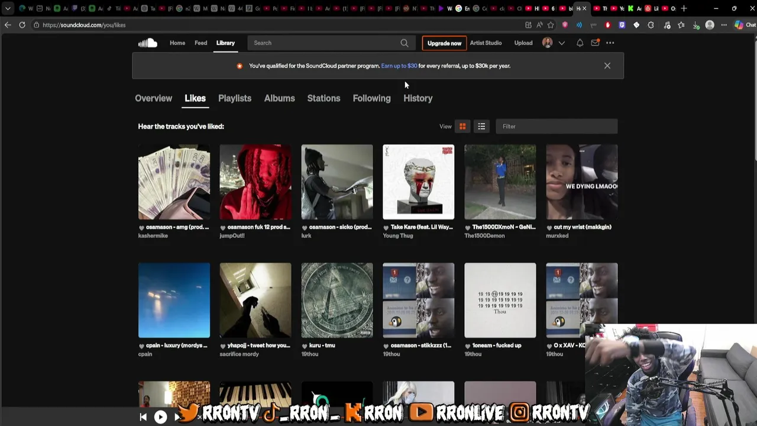Open kuru - tmu dollar pyramid artwork
757x426 pixels.
337,300
